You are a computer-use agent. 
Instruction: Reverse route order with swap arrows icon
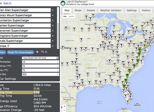[x=42, y=52]
